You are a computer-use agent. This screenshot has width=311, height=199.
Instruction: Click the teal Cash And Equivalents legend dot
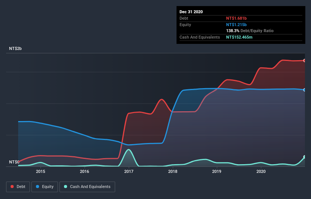(x=66, y=187)
